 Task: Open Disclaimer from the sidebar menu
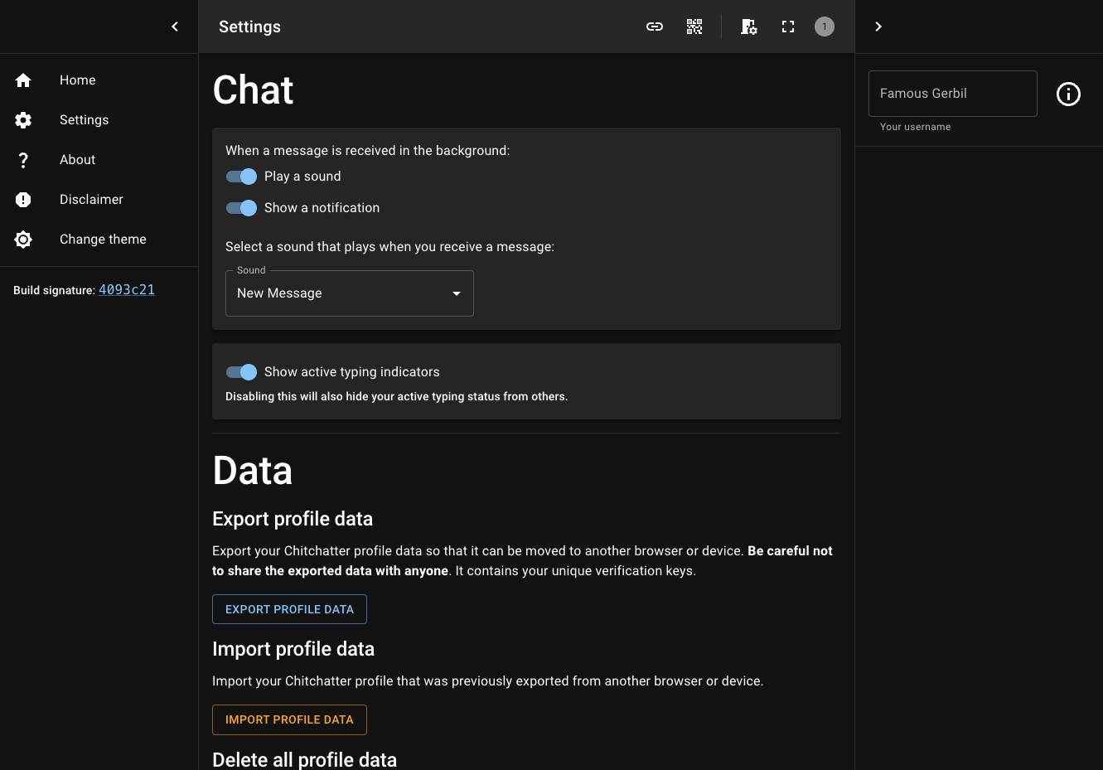99,200
